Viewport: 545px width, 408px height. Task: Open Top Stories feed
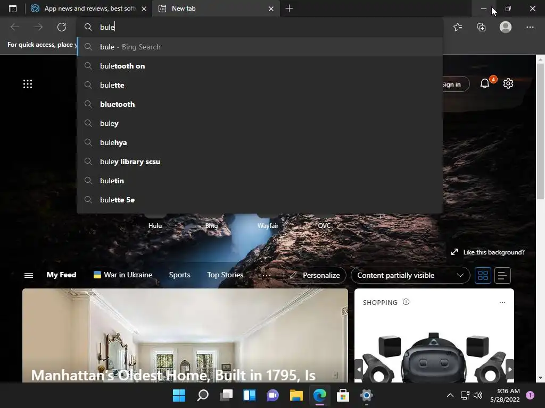(225, 275)
